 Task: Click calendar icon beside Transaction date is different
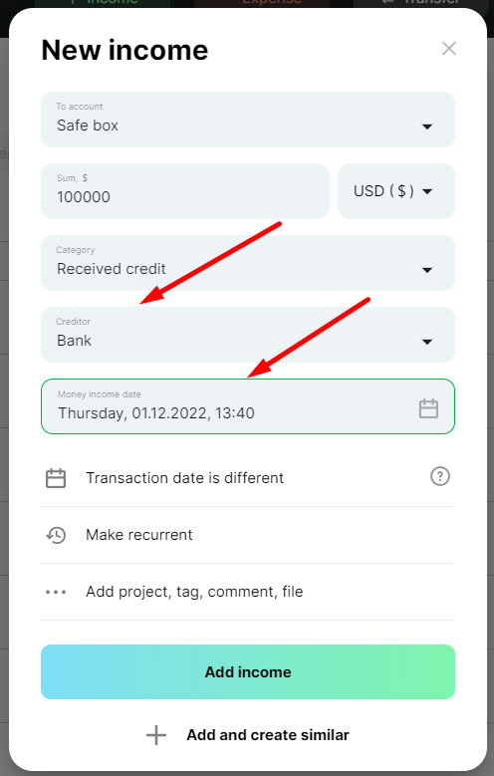[56, 478]
